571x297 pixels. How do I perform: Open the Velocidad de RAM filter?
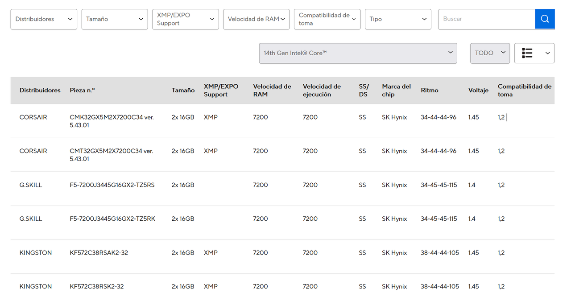pyautogui.click(x=257, y=19)
